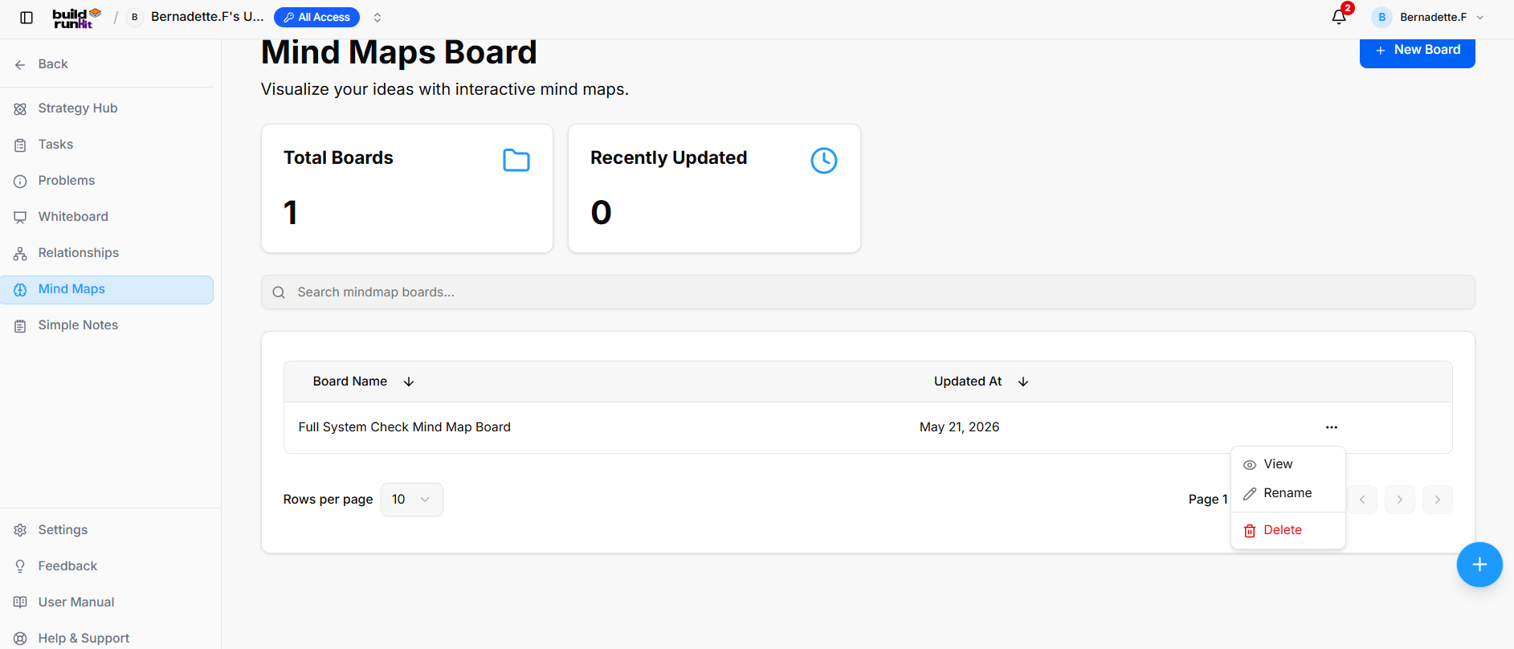Click the Bernadette.F's workspace name

tap(207, 17)
